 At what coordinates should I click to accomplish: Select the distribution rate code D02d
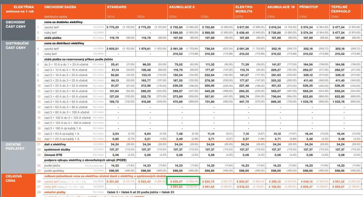[x=141, y=17]
